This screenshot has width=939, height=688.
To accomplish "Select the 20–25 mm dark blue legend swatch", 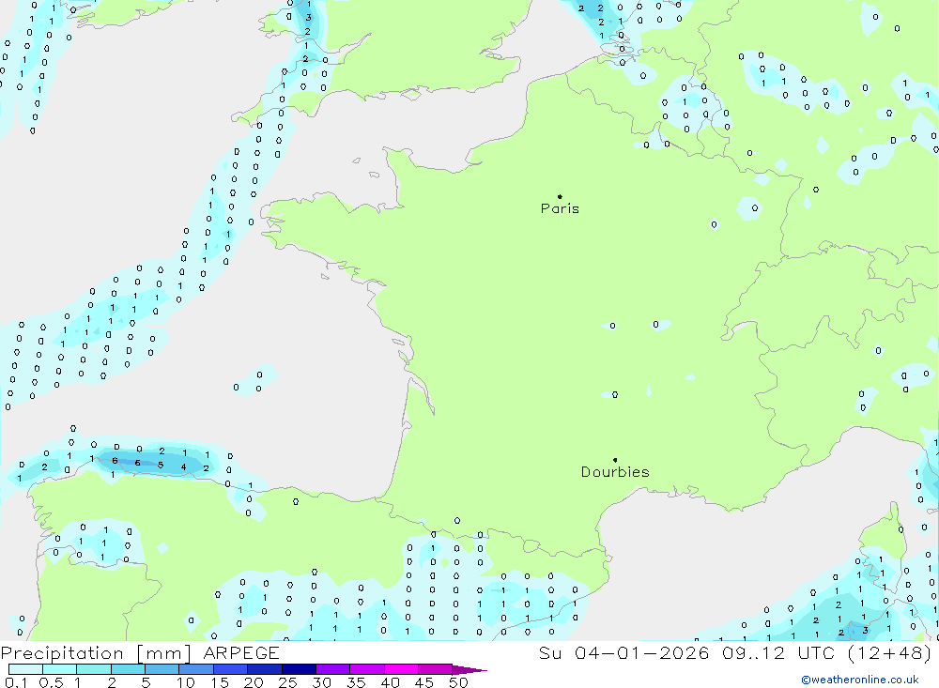I will point(265,669).
